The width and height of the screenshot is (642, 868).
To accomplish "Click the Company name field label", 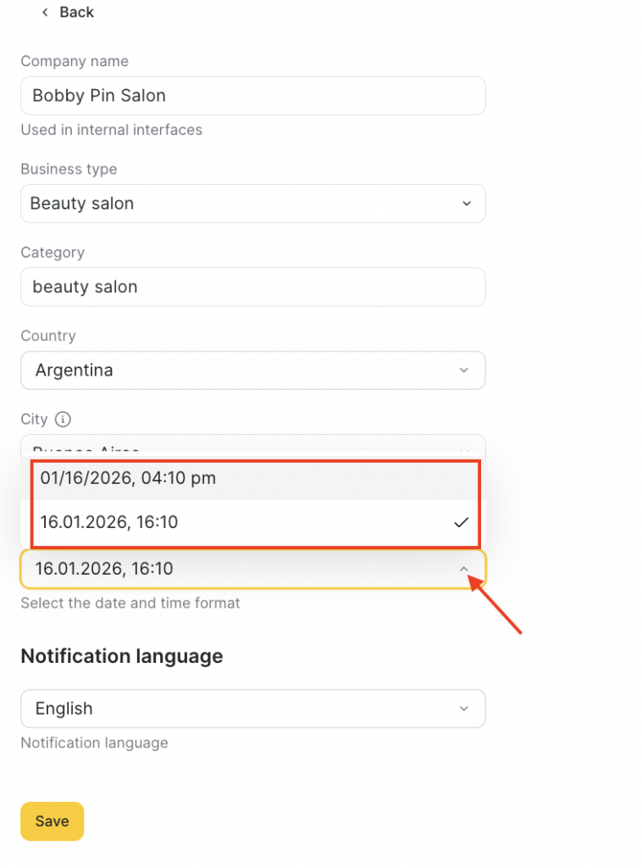I will pyautogui.click(x=75, y=62).
